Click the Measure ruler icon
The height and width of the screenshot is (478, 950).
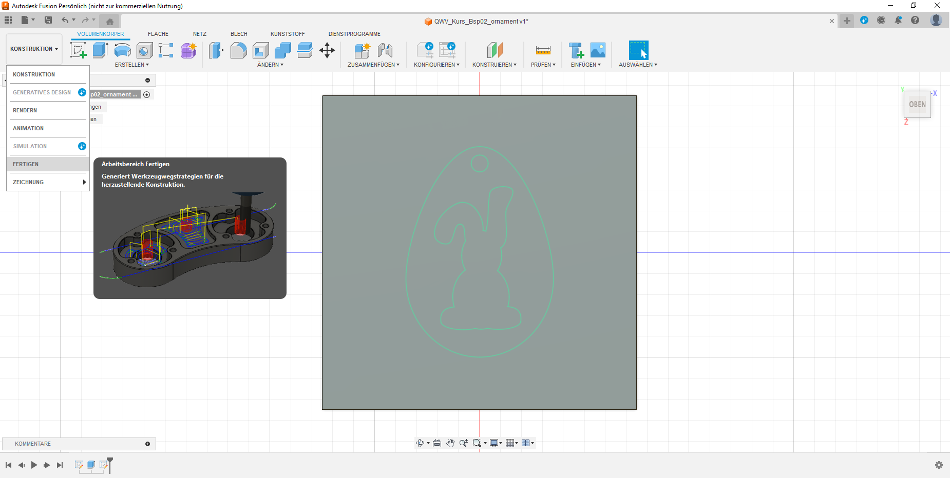point(543,50)
